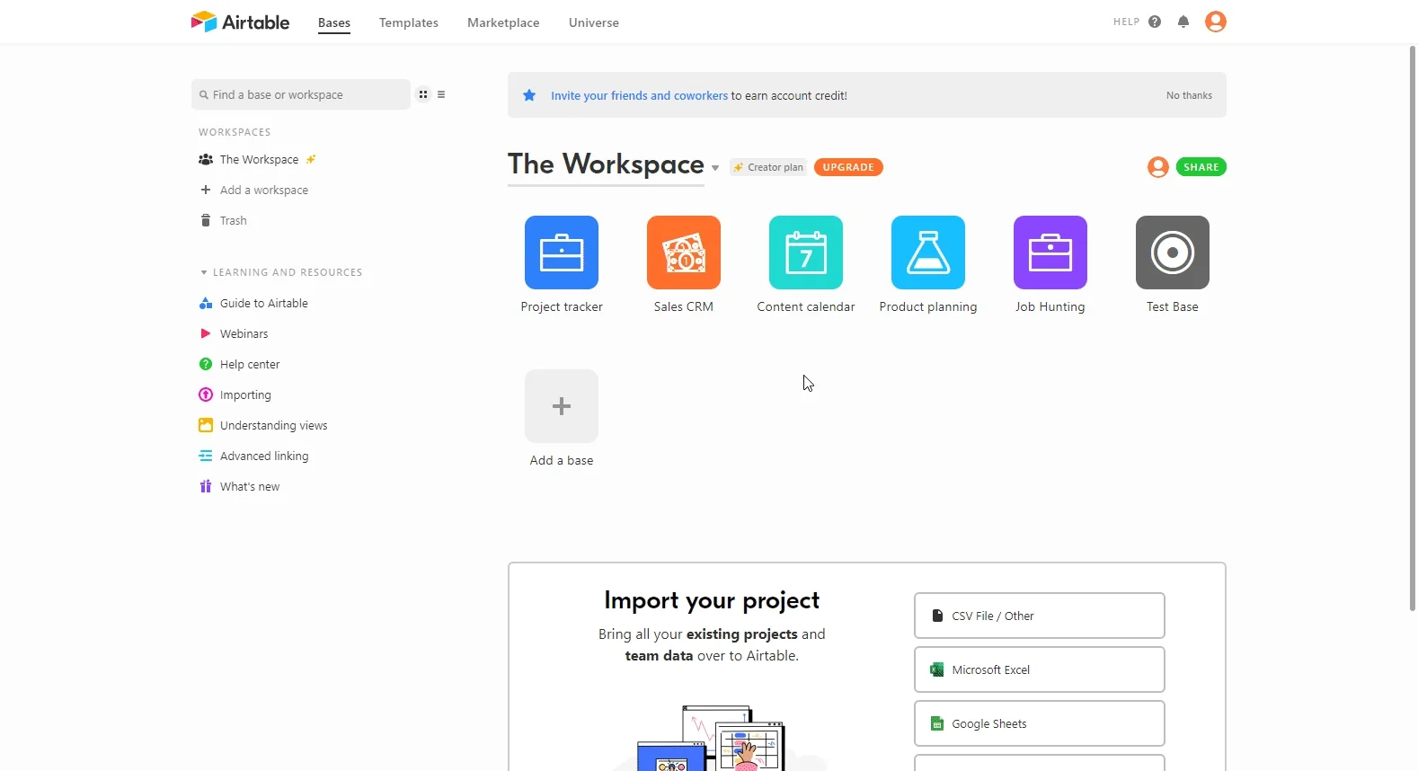
Task: Open the Understanding views link text
Action: (x=274, y=425)
